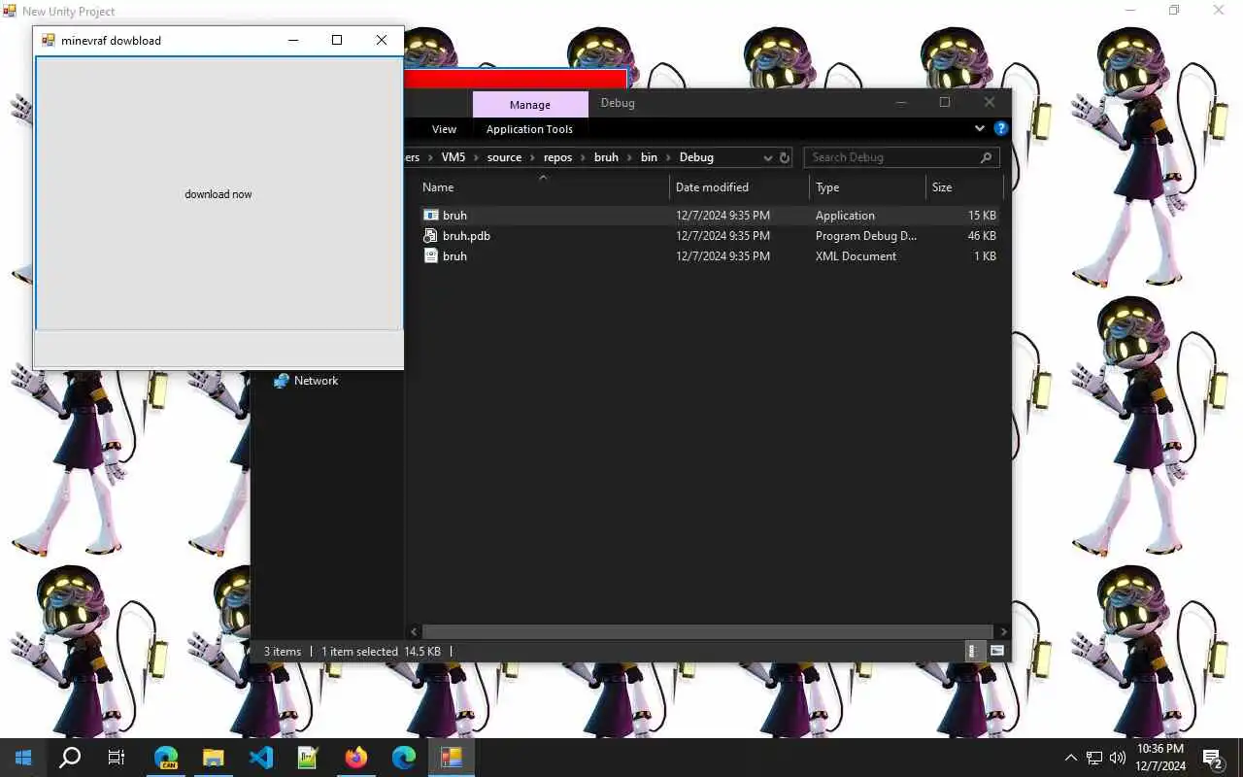This screenshot has height=777, width=1243.
Task: Select 'repos' in the address bar path
Action: (x=557, y=157)
